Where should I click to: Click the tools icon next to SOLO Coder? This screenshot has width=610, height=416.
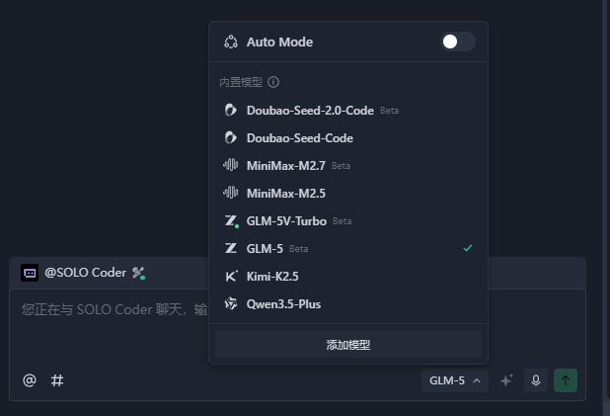pos(138,273)
